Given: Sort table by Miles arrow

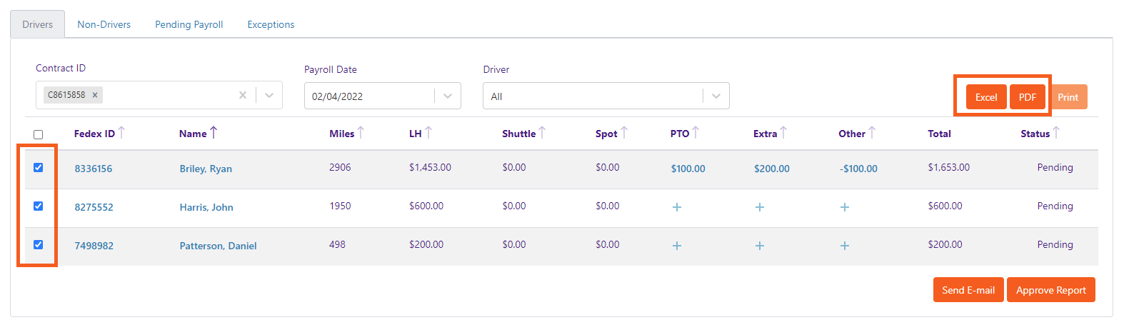Looking at the screenshot, I should click(361, 133).
